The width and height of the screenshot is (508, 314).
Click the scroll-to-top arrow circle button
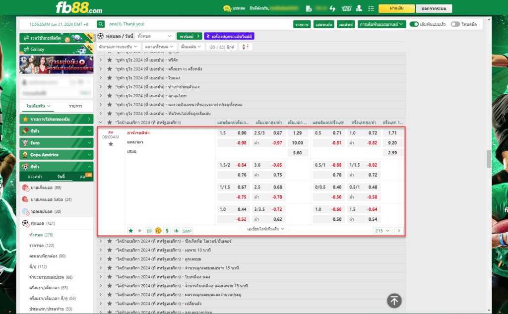tap(394, 301)
